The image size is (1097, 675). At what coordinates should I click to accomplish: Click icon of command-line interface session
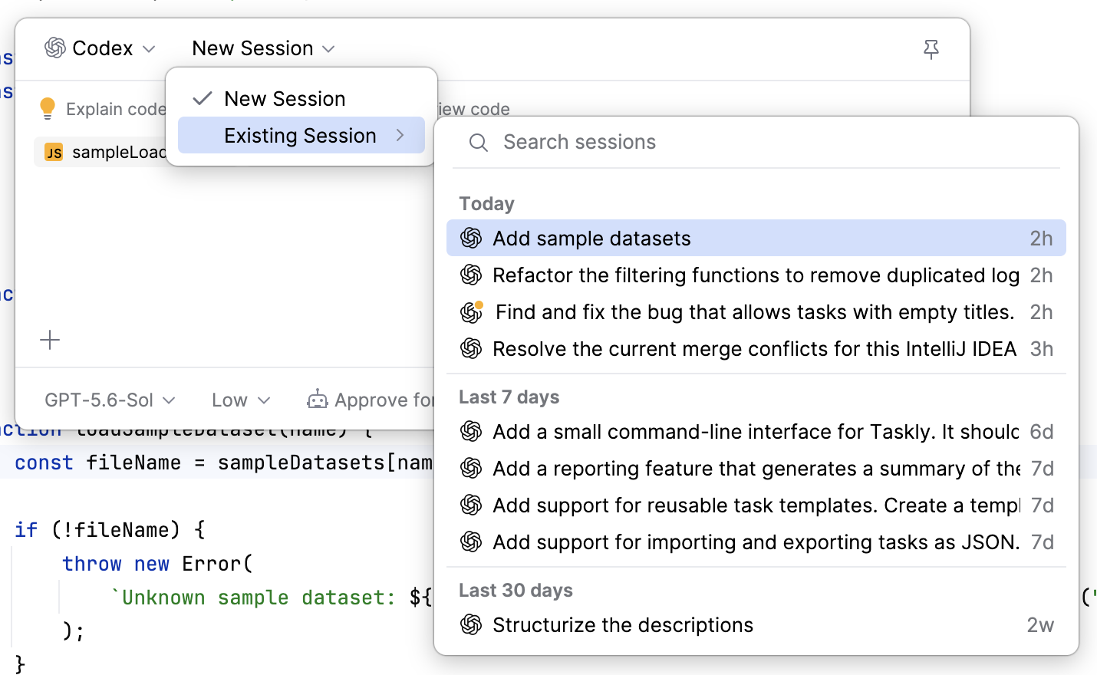[x=471, y=432]
